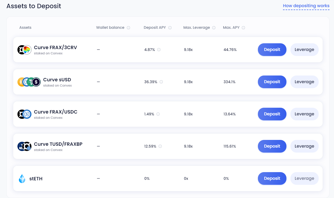This screenshot has width=334, height=198.
Task: Click the stETH Leverage button
Action: click(x=304, y=178)
